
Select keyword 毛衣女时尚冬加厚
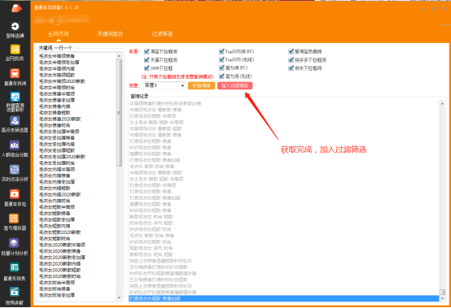(57, 295)
